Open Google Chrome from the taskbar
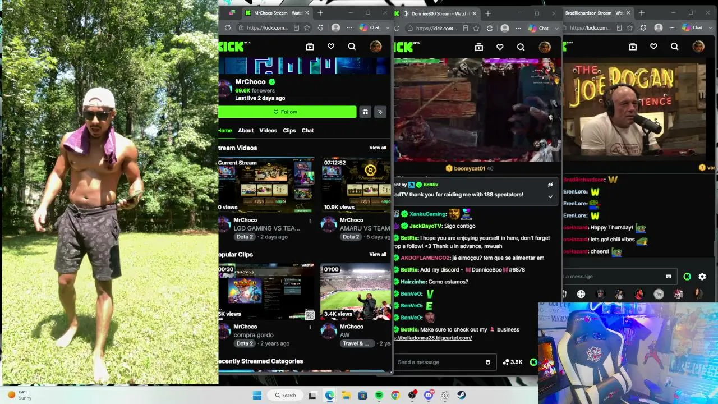 395,395
